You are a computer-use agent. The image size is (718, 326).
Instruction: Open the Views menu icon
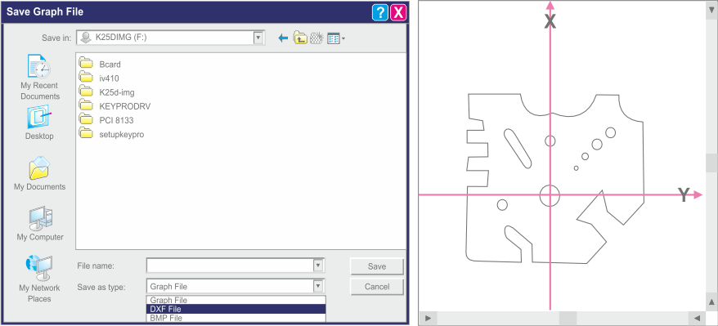(335, 38)
